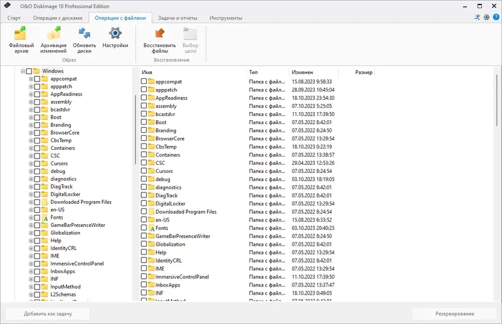Expand the ImmersiveControlPanel tree node
Screen dimensions: 502x324
coord(31,264)
